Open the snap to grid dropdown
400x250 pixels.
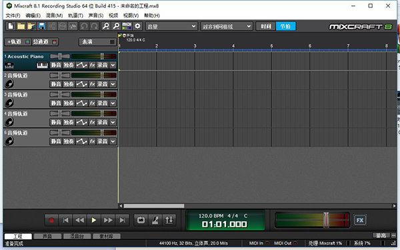pyautogui.click(x=227, y=27)
